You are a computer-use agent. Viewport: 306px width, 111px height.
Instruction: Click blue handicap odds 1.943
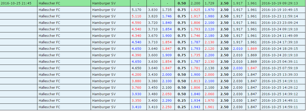point(195,107)
